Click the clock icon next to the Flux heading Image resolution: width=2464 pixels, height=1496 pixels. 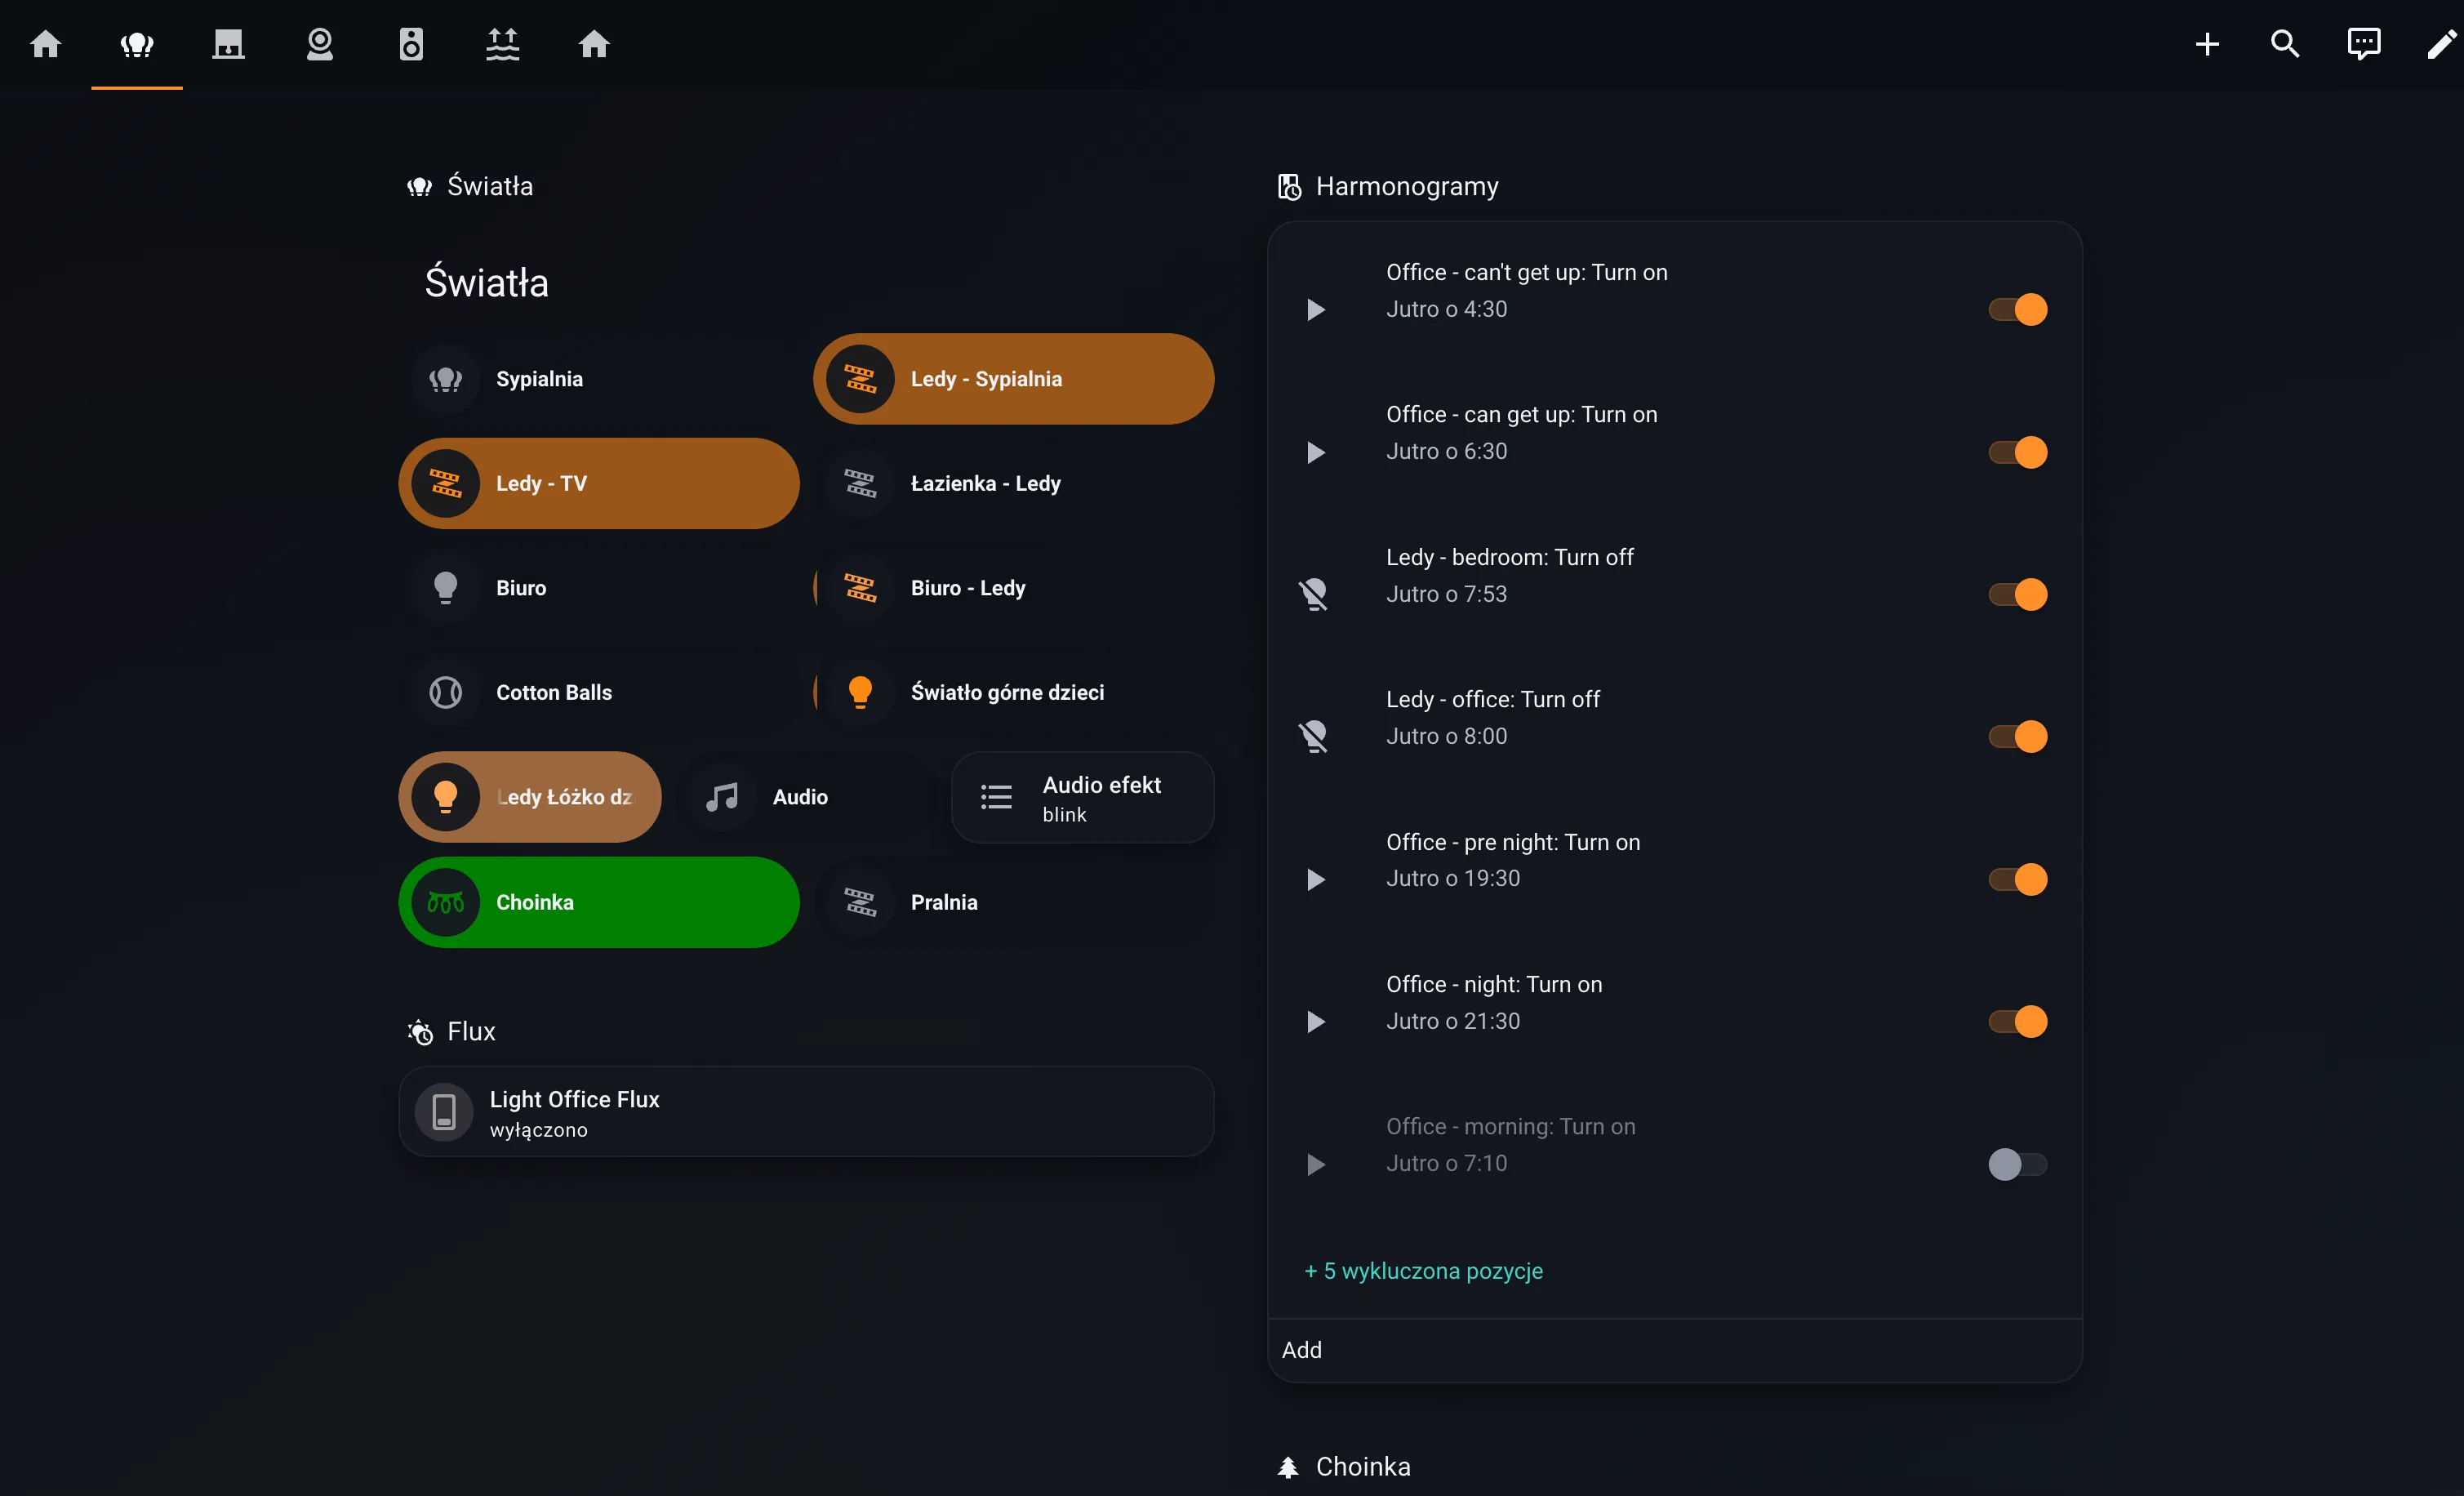(419, 1031)
